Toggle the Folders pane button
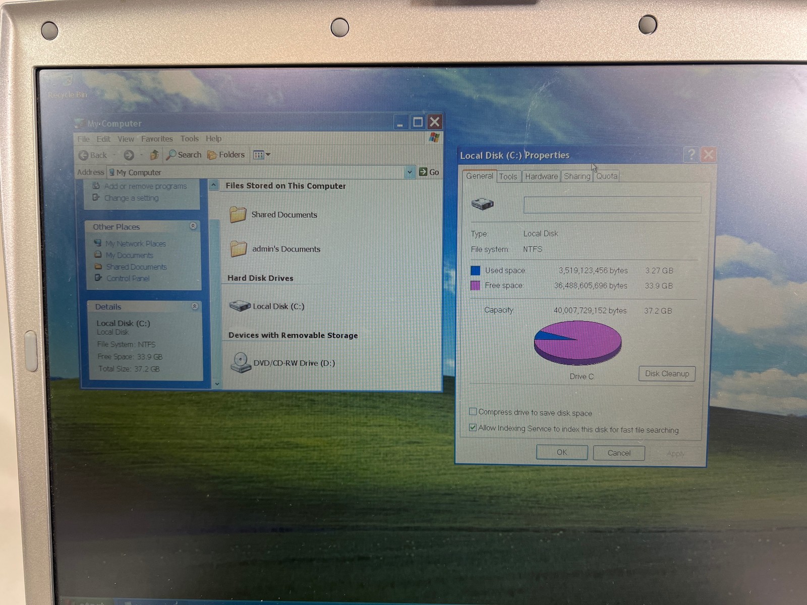 click(226, 155)
